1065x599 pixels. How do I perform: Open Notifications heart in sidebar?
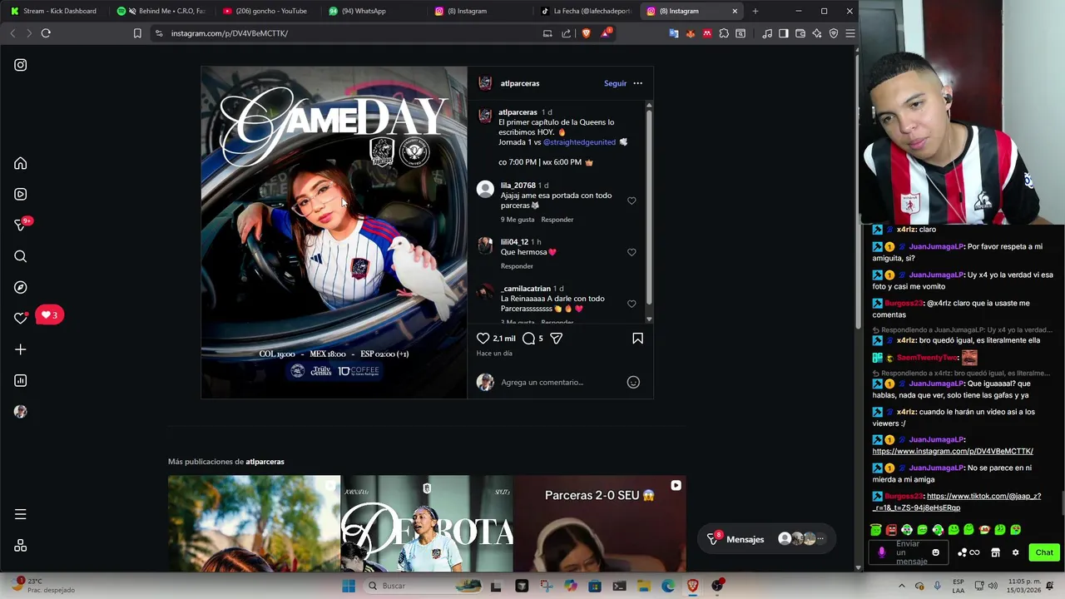[x=21, y=318]
